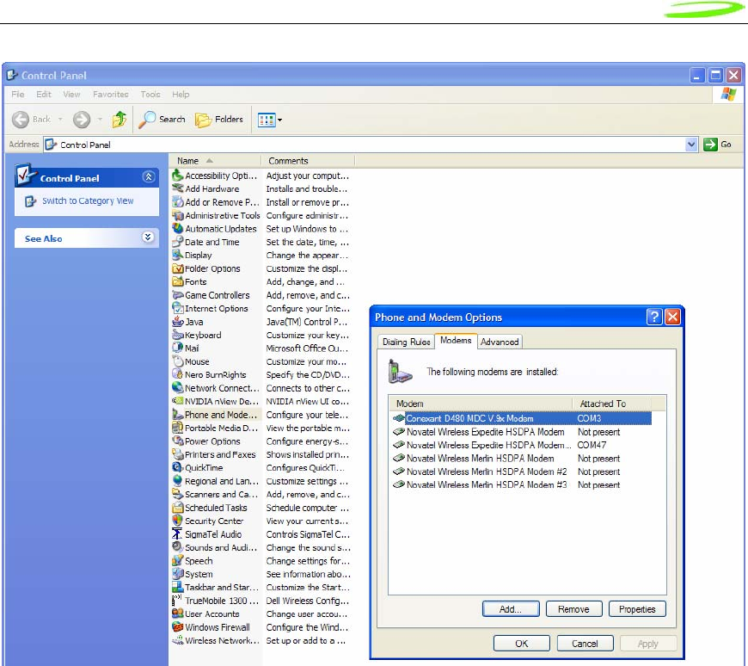Open the Mail icon
This screenshot has width=748, height=666.
pyautogui.click(x=178, y=348)
